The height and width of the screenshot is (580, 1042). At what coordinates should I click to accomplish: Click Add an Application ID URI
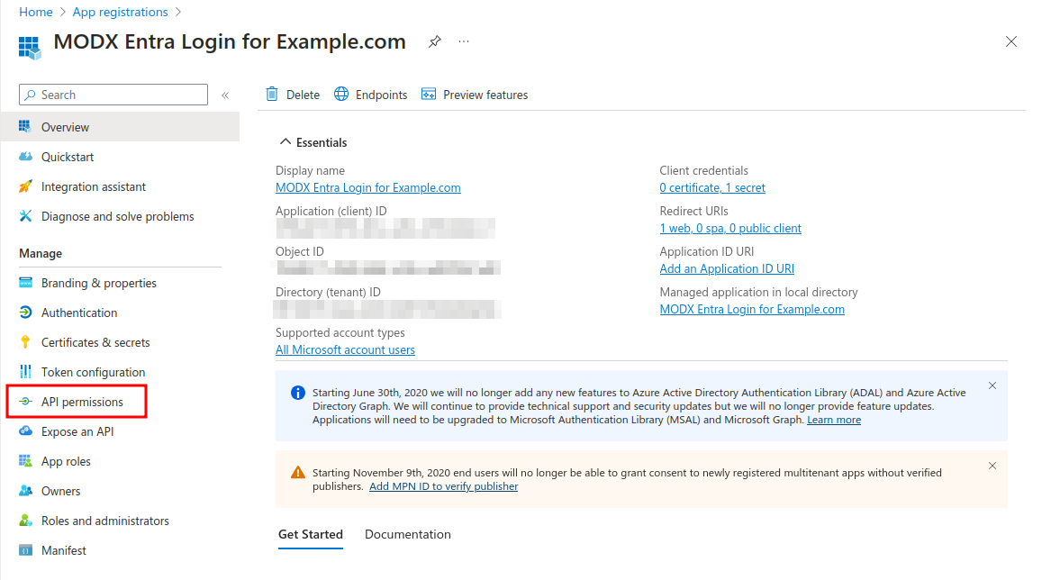tap(727, 269)
